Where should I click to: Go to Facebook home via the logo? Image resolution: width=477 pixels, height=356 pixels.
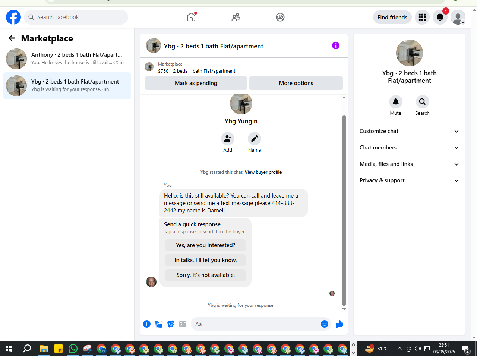tap(13, 17)
